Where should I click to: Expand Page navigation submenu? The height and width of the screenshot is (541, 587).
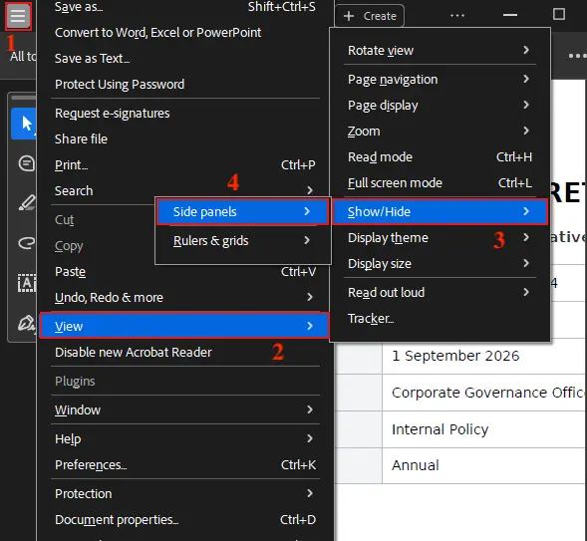tap(440, 79)
